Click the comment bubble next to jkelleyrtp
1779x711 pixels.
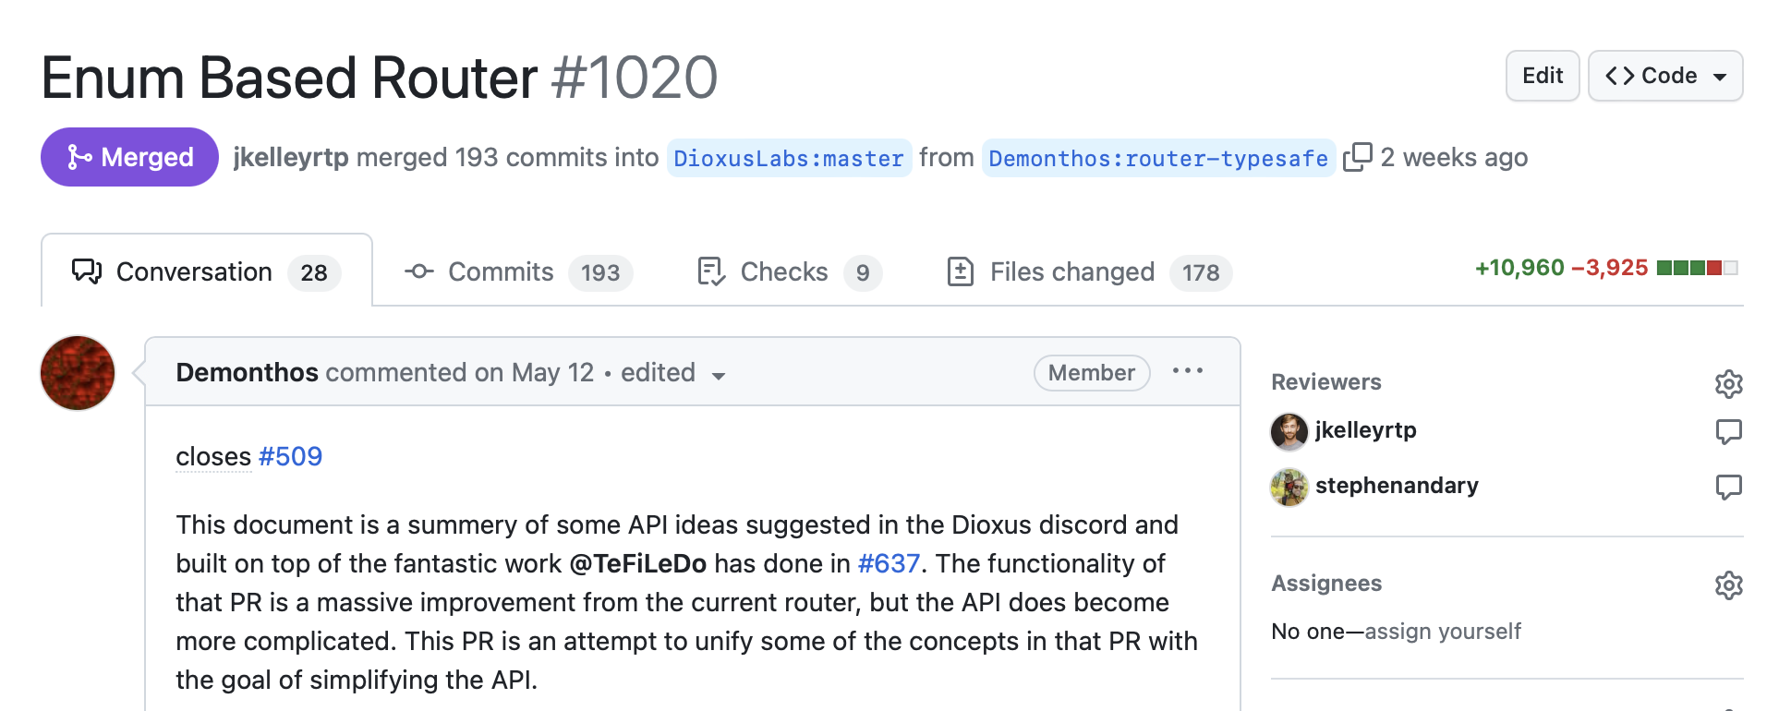(x=1728, y=432)
